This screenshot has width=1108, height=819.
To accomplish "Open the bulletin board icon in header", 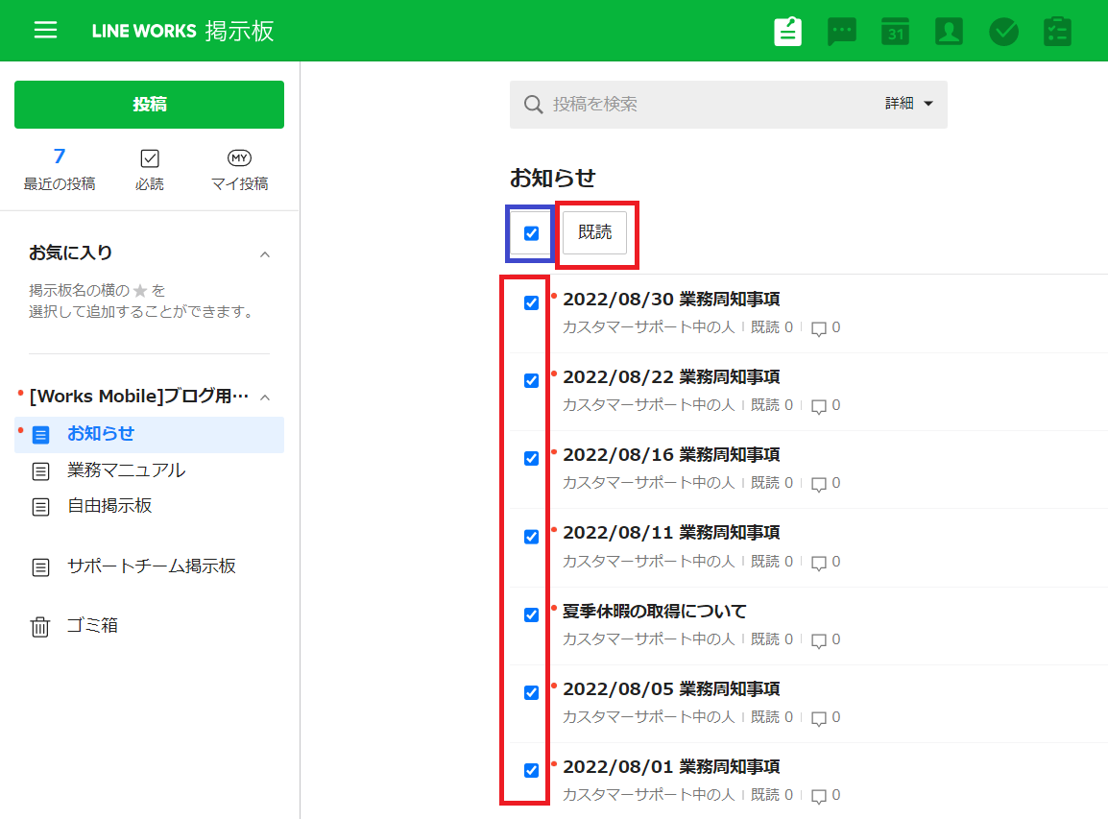I will coord(788,31).
